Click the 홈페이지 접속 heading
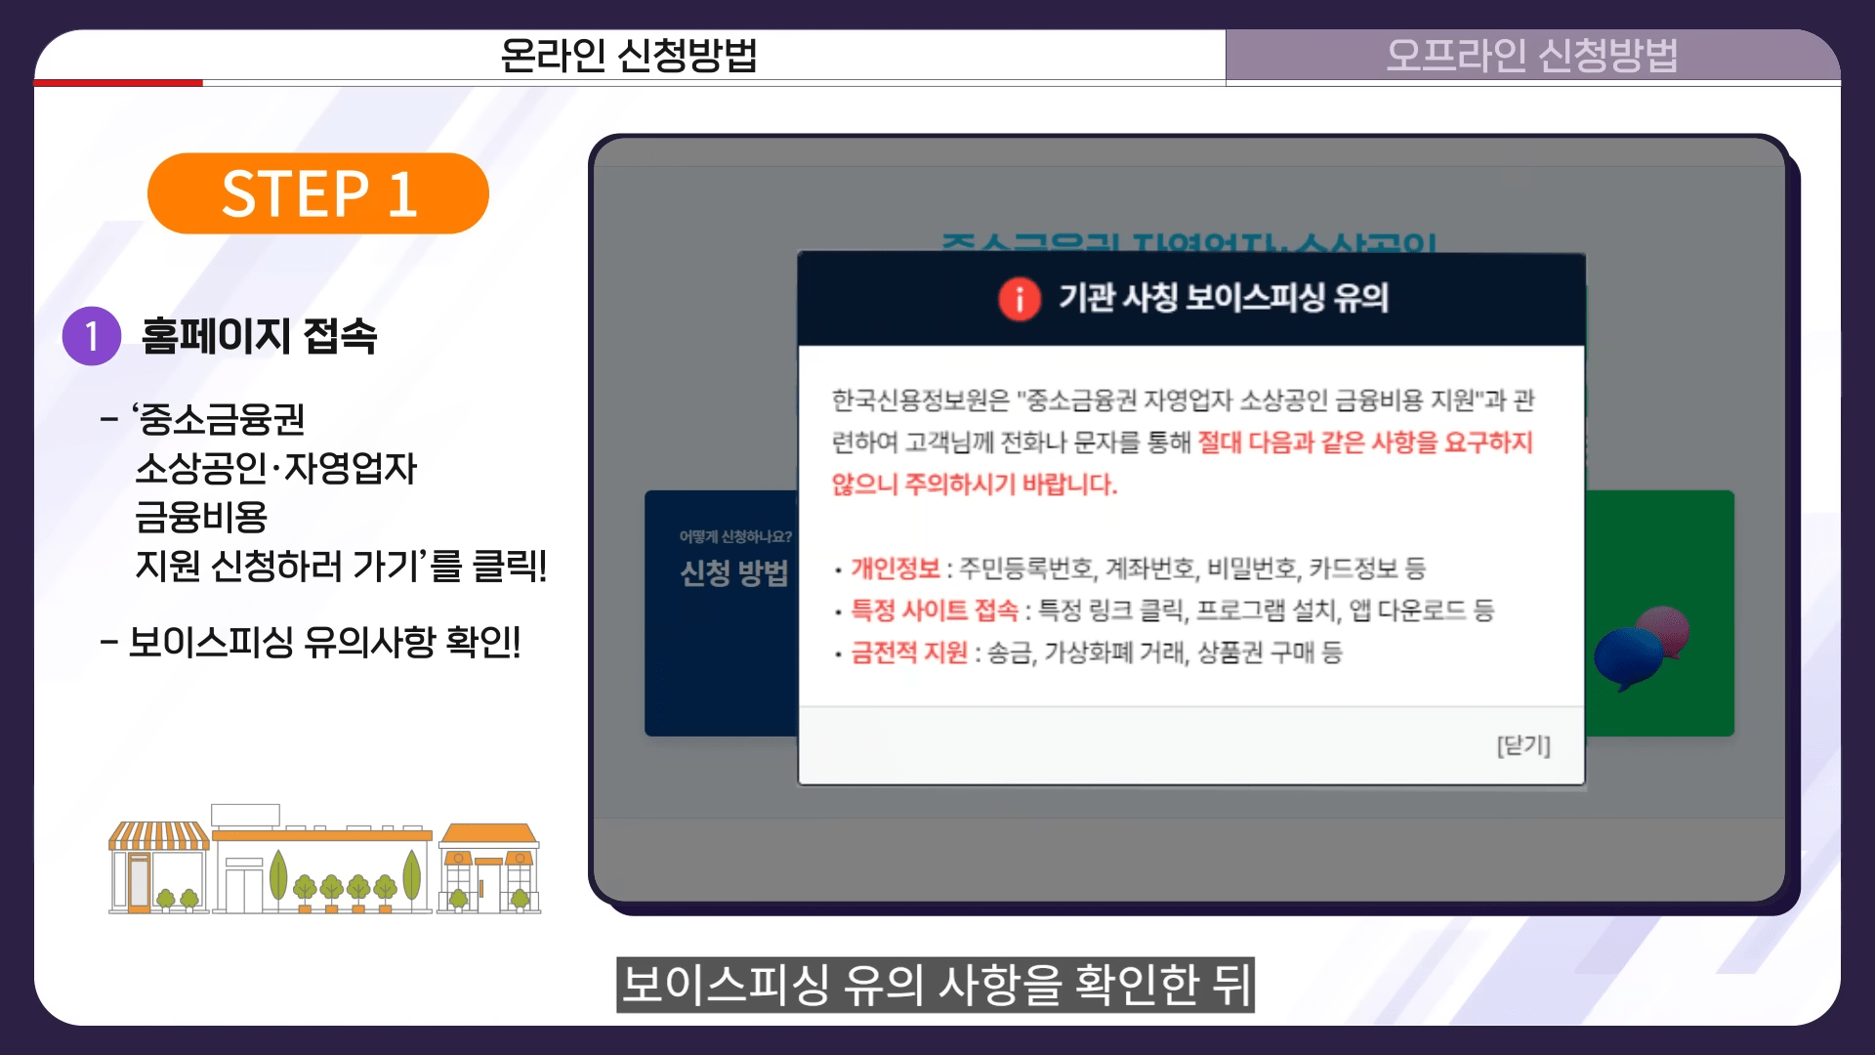 point(259,337)
